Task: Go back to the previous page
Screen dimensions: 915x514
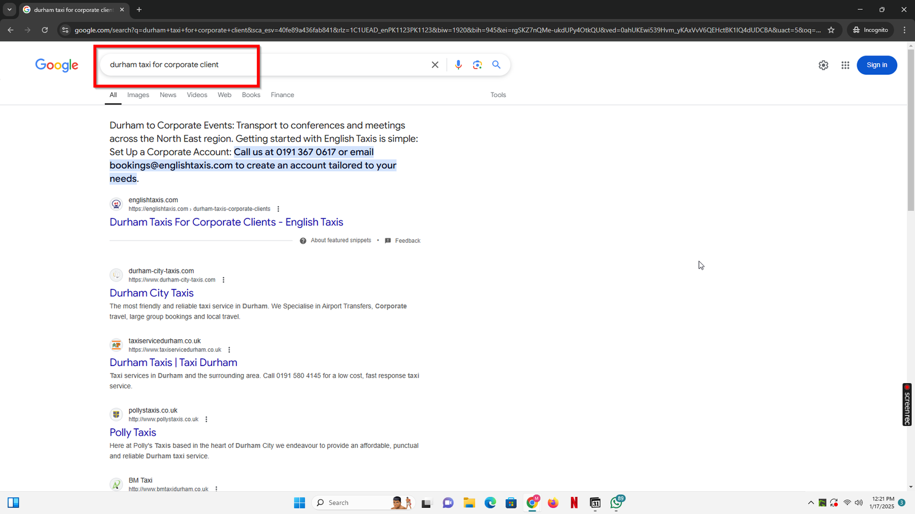Action: [x=10, y=30]
